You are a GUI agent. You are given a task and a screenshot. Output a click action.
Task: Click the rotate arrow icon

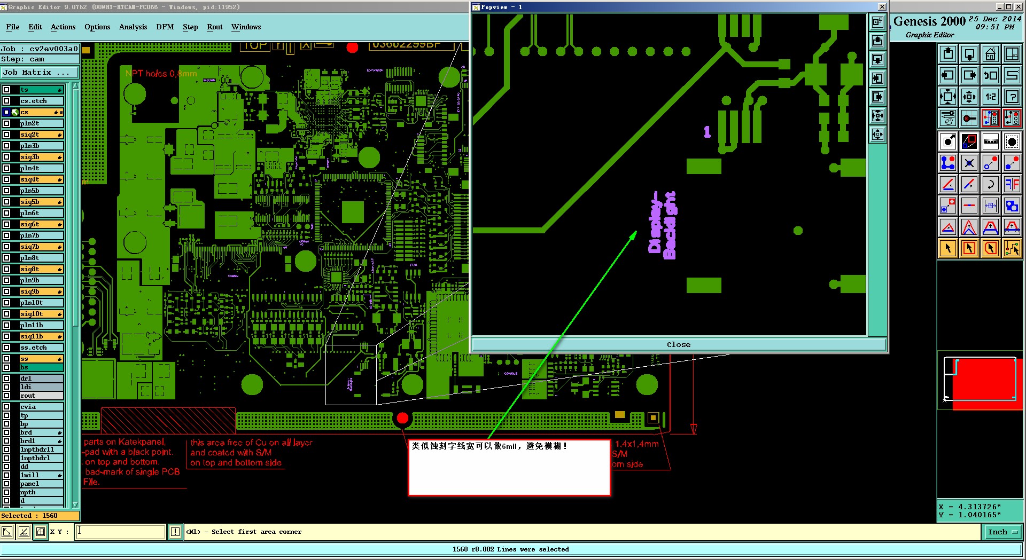tap(990, 184)
